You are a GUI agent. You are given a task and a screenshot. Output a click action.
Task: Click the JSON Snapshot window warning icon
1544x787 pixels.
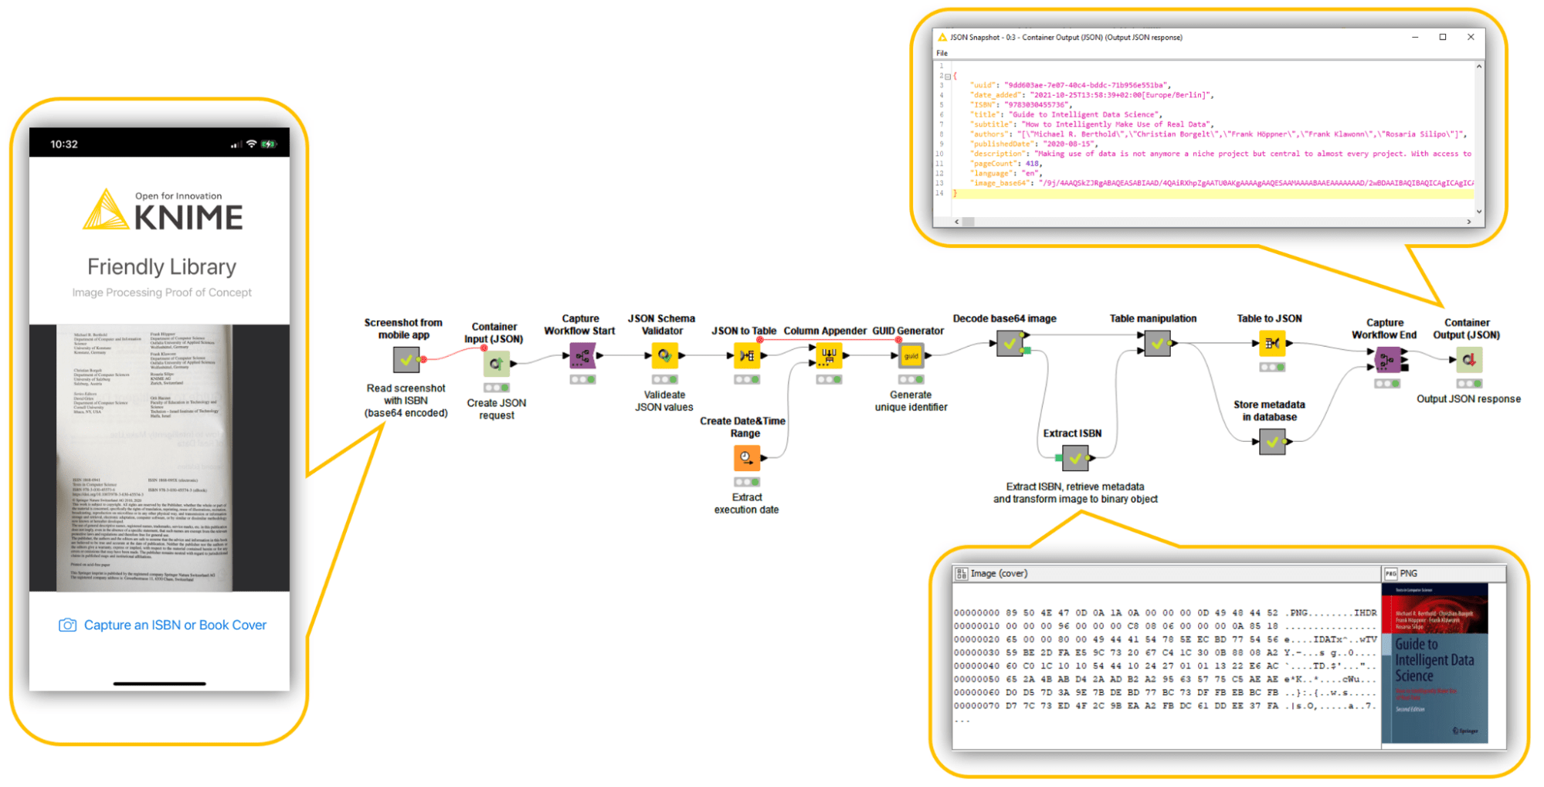point(942,37)
